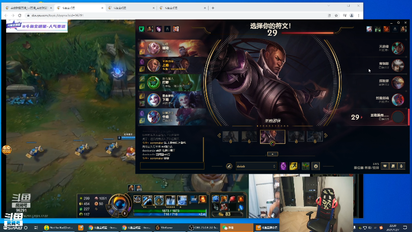
Task: Select fifth locked skin thumbnail
Action: (x=315, y=137)
